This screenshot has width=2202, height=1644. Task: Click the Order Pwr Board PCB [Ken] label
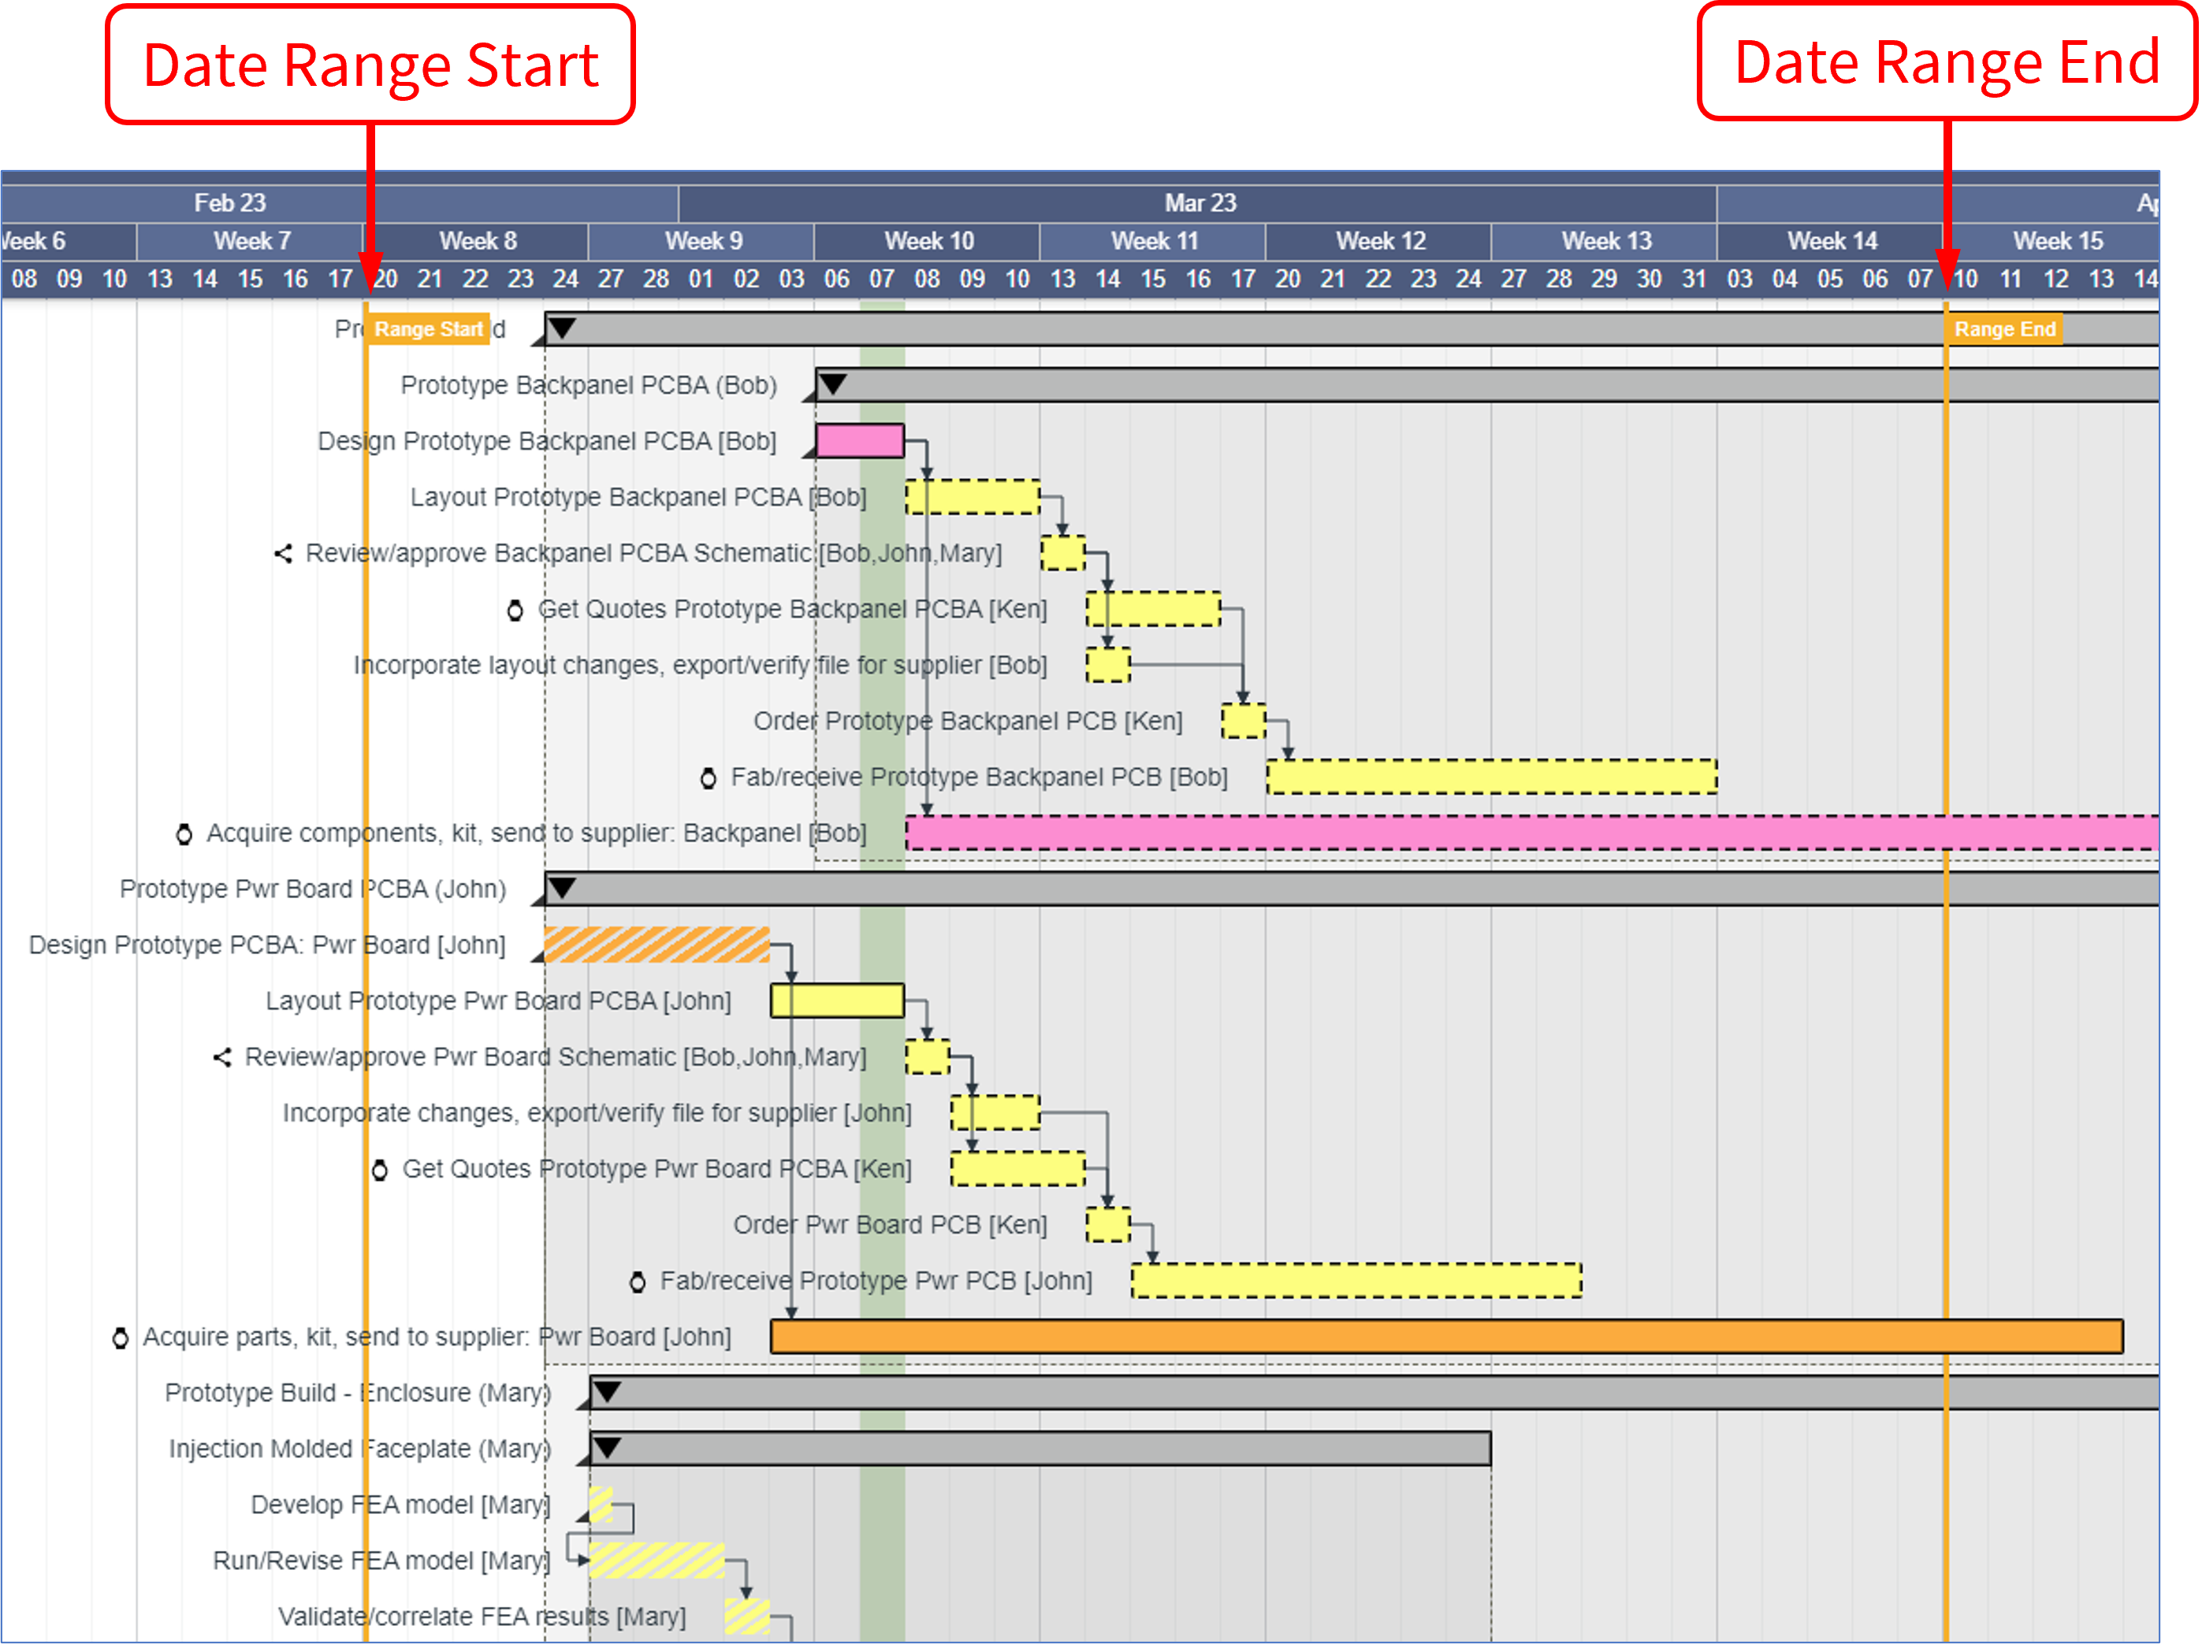coord(890,1225)
